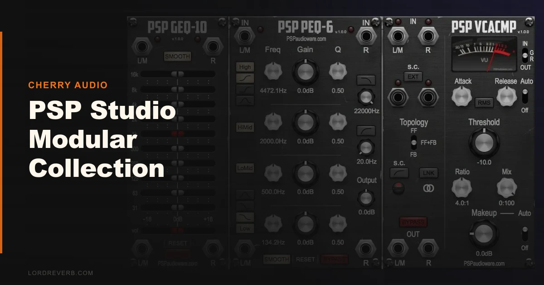Click the VCACMP IN L/M jack

tap(398, 36)
